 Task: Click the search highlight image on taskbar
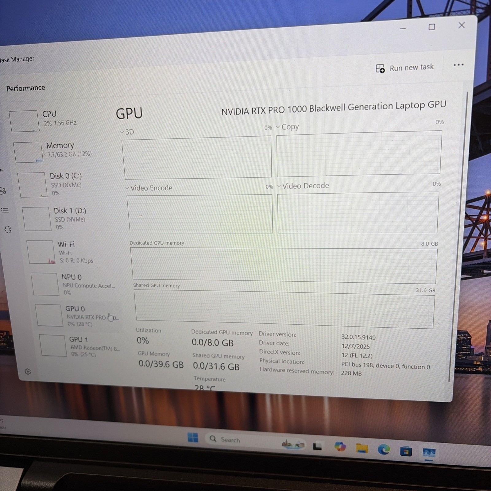pyautogui.click(x=293, y=444)
